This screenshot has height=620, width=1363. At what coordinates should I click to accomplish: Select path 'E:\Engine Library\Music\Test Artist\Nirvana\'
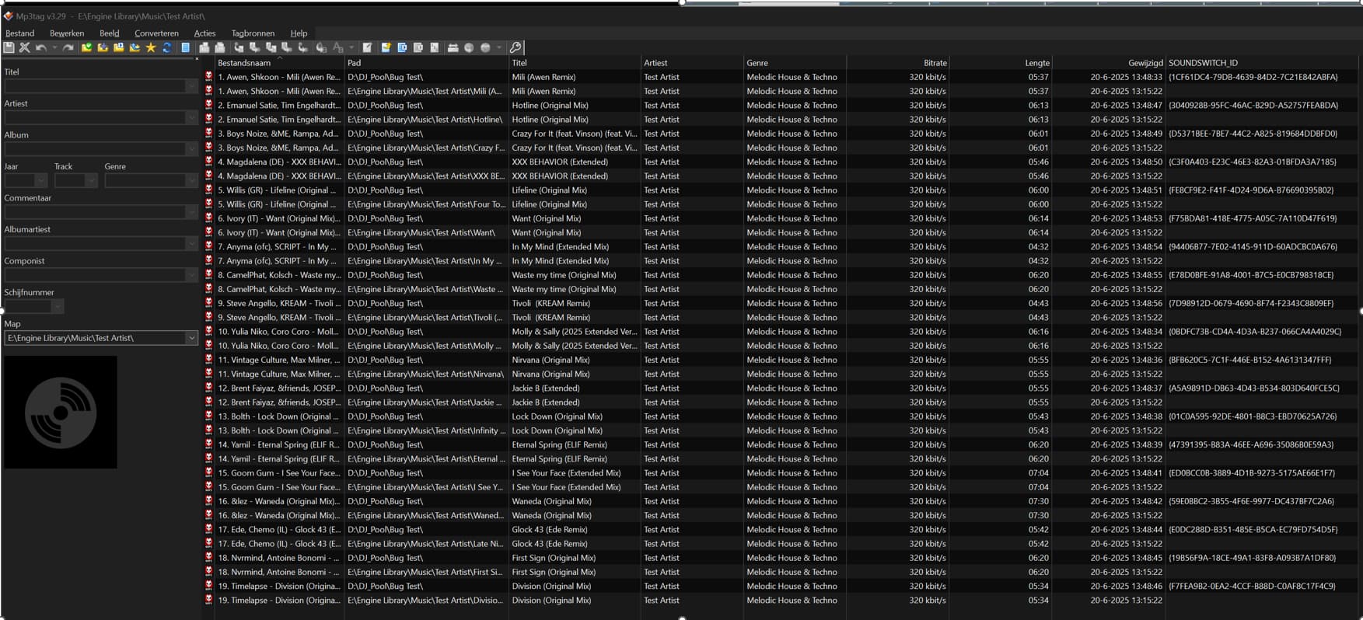425,374
